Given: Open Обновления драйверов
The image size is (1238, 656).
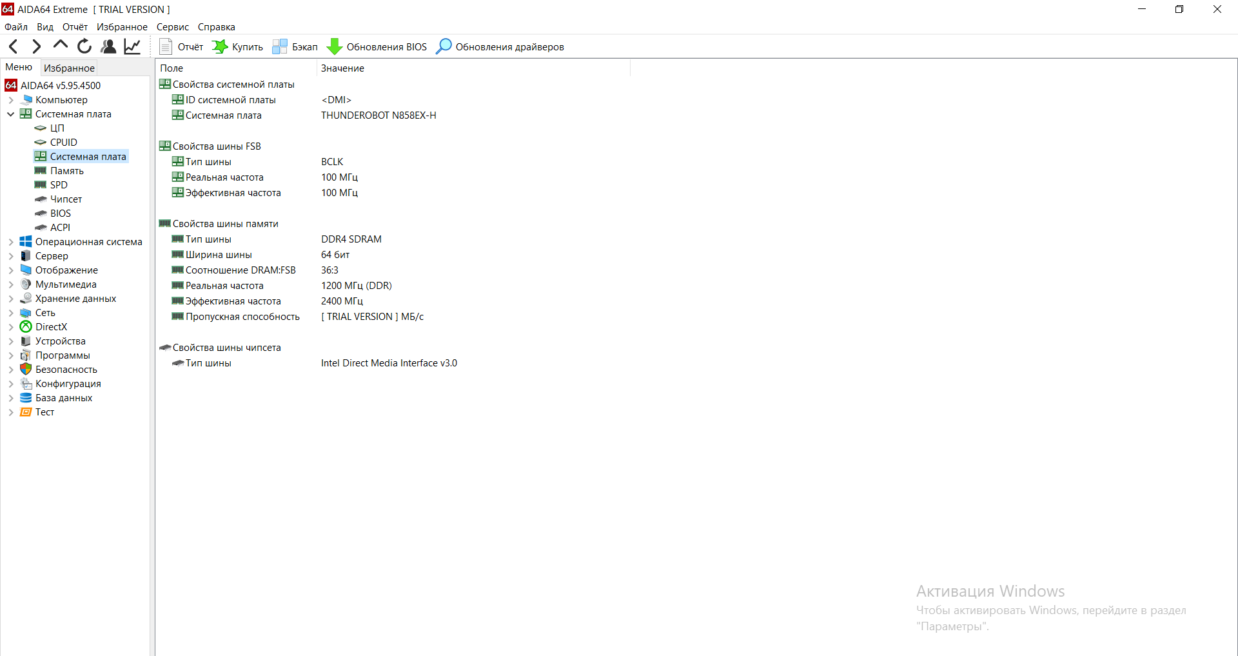Looking at the screenshot, I should [x=500, y=46].
